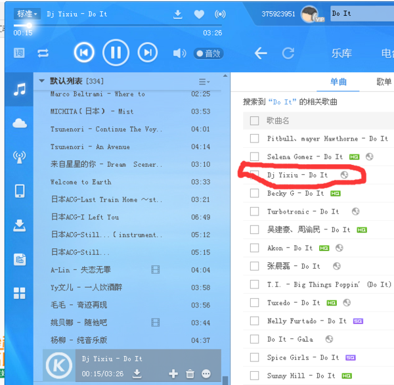Image resolution: width=394 pixels, height=385 pixels.
Task: Skip to the next track
Action: 148,53
